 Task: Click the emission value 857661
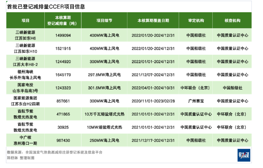[x=63, y=101]
